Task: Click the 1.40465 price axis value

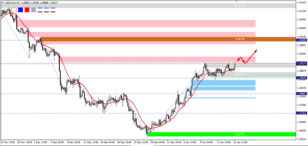Action: (x=302, y=28)
